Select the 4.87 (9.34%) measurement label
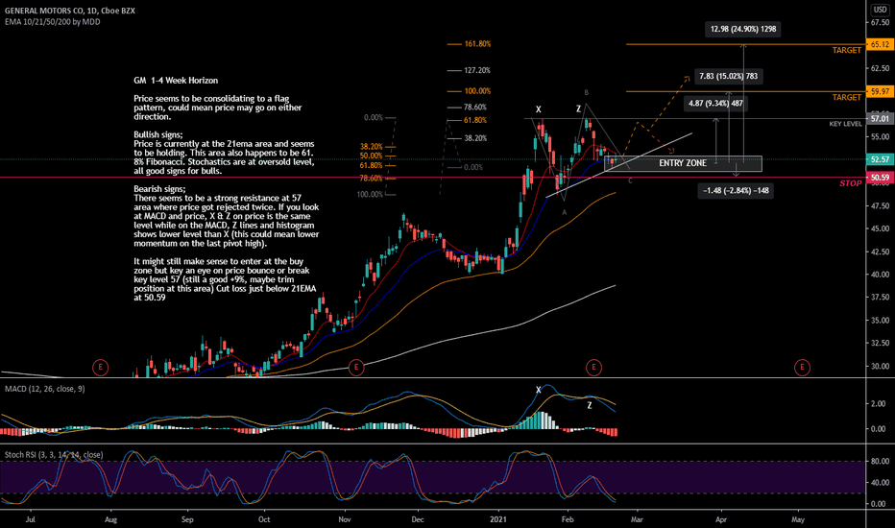This screenshot has height=528, width=895. coord(715,104)
